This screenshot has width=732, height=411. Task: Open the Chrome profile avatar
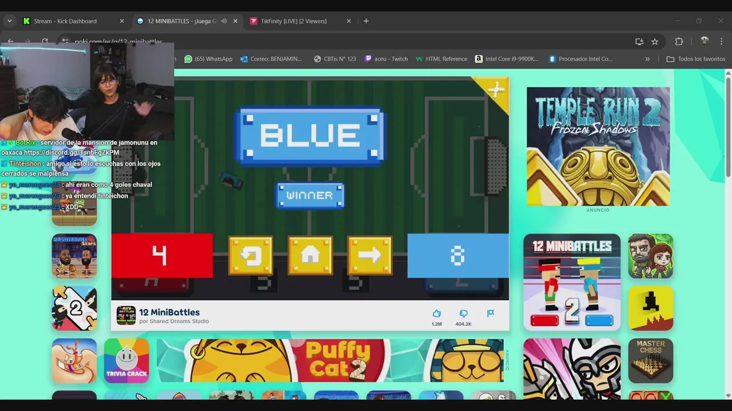(705, 41)
